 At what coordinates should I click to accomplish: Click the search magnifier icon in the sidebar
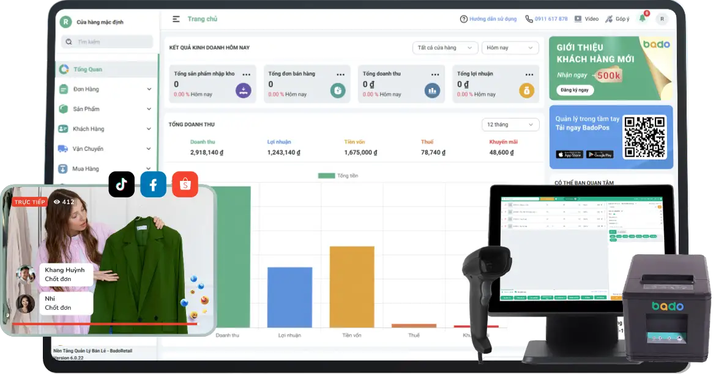(x=69, y=42)
